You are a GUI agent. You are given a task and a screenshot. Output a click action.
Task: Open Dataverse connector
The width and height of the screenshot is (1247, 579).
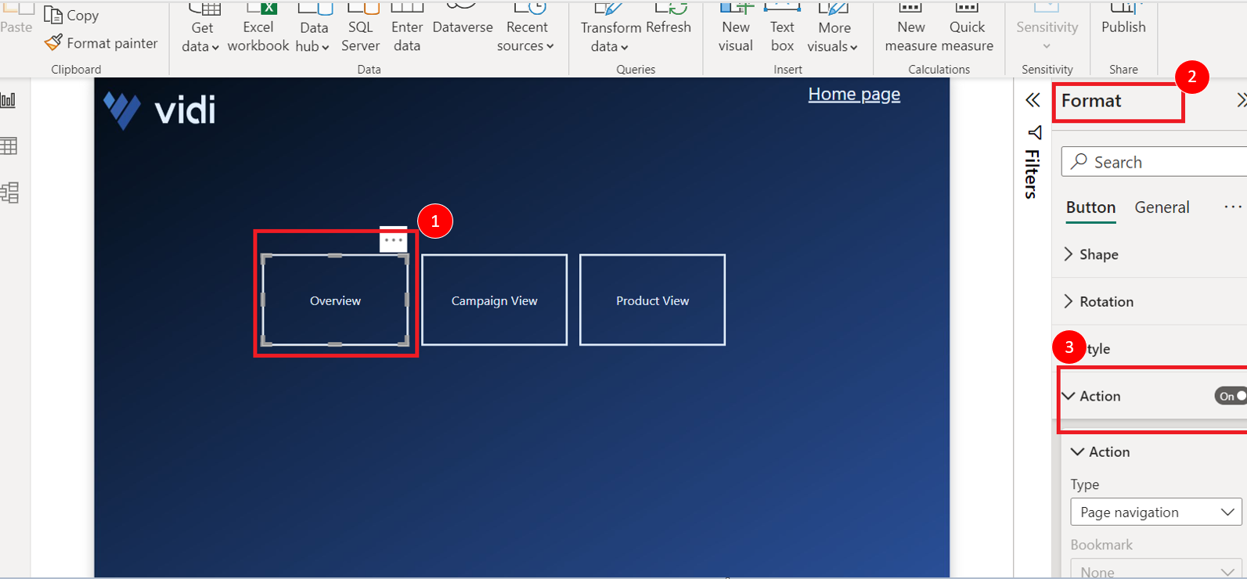pyautogui.click(x=463, y=20)
